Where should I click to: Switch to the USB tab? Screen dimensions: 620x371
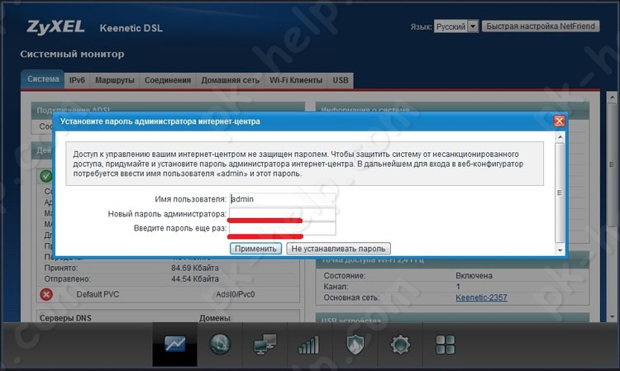point(341,80)
